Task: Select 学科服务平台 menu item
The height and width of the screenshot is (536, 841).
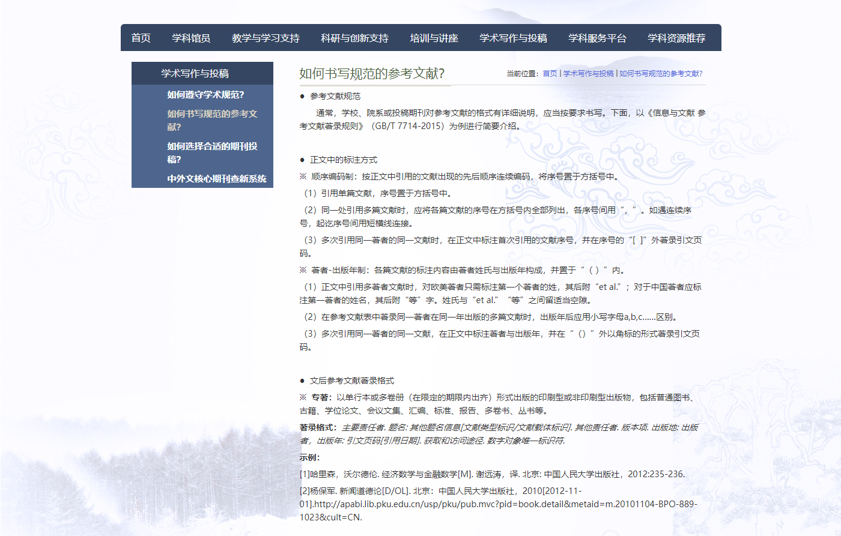Action: pos(597,38)
